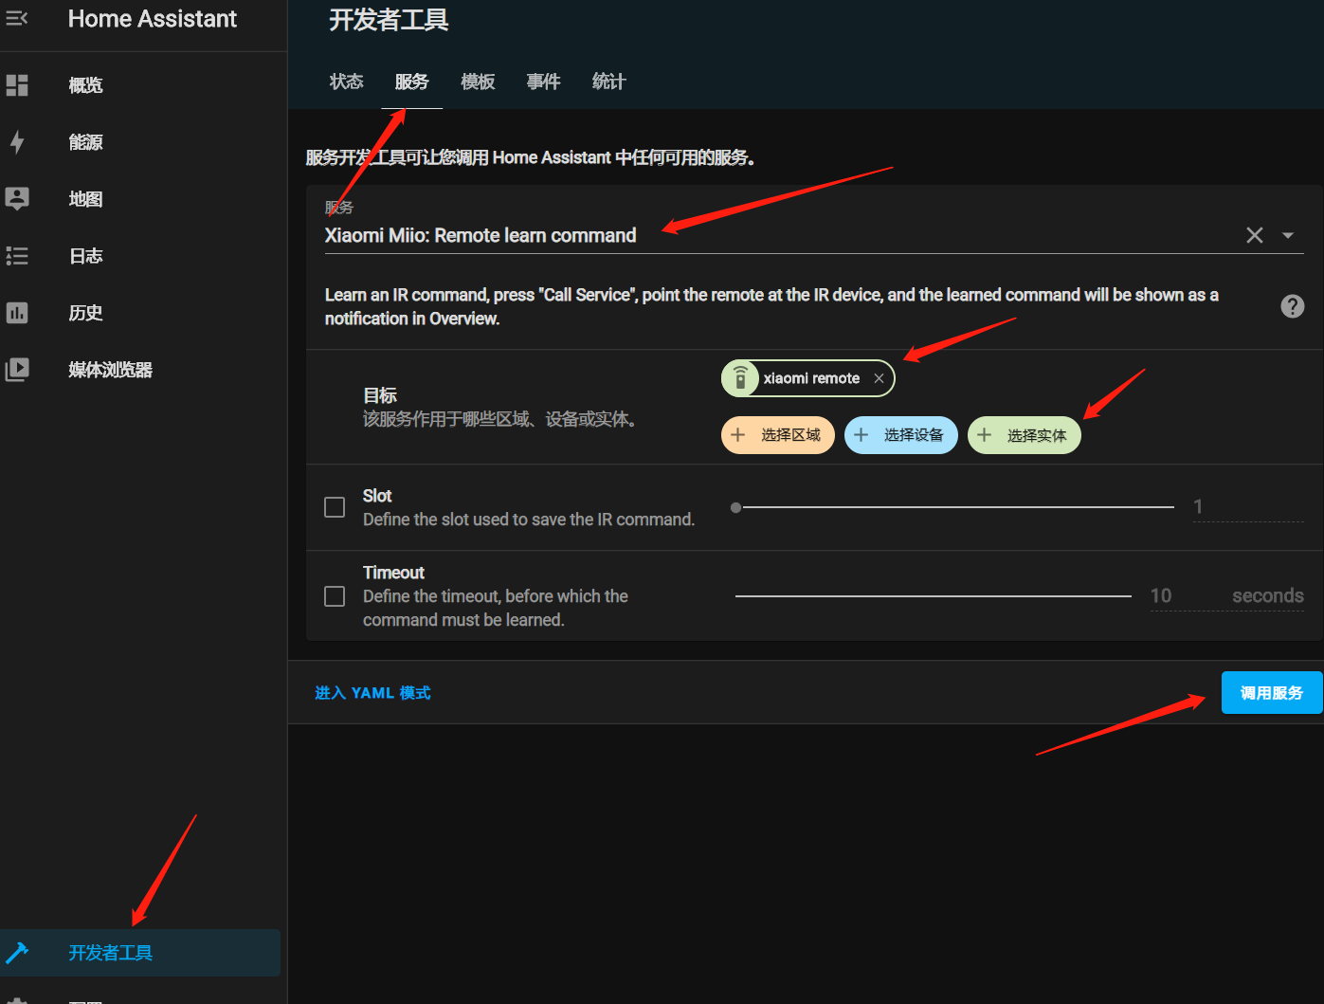Open the 选择实体 entity picker
The height and width of the screenshot is (1004, 1324).
[x=1024, y=435]
